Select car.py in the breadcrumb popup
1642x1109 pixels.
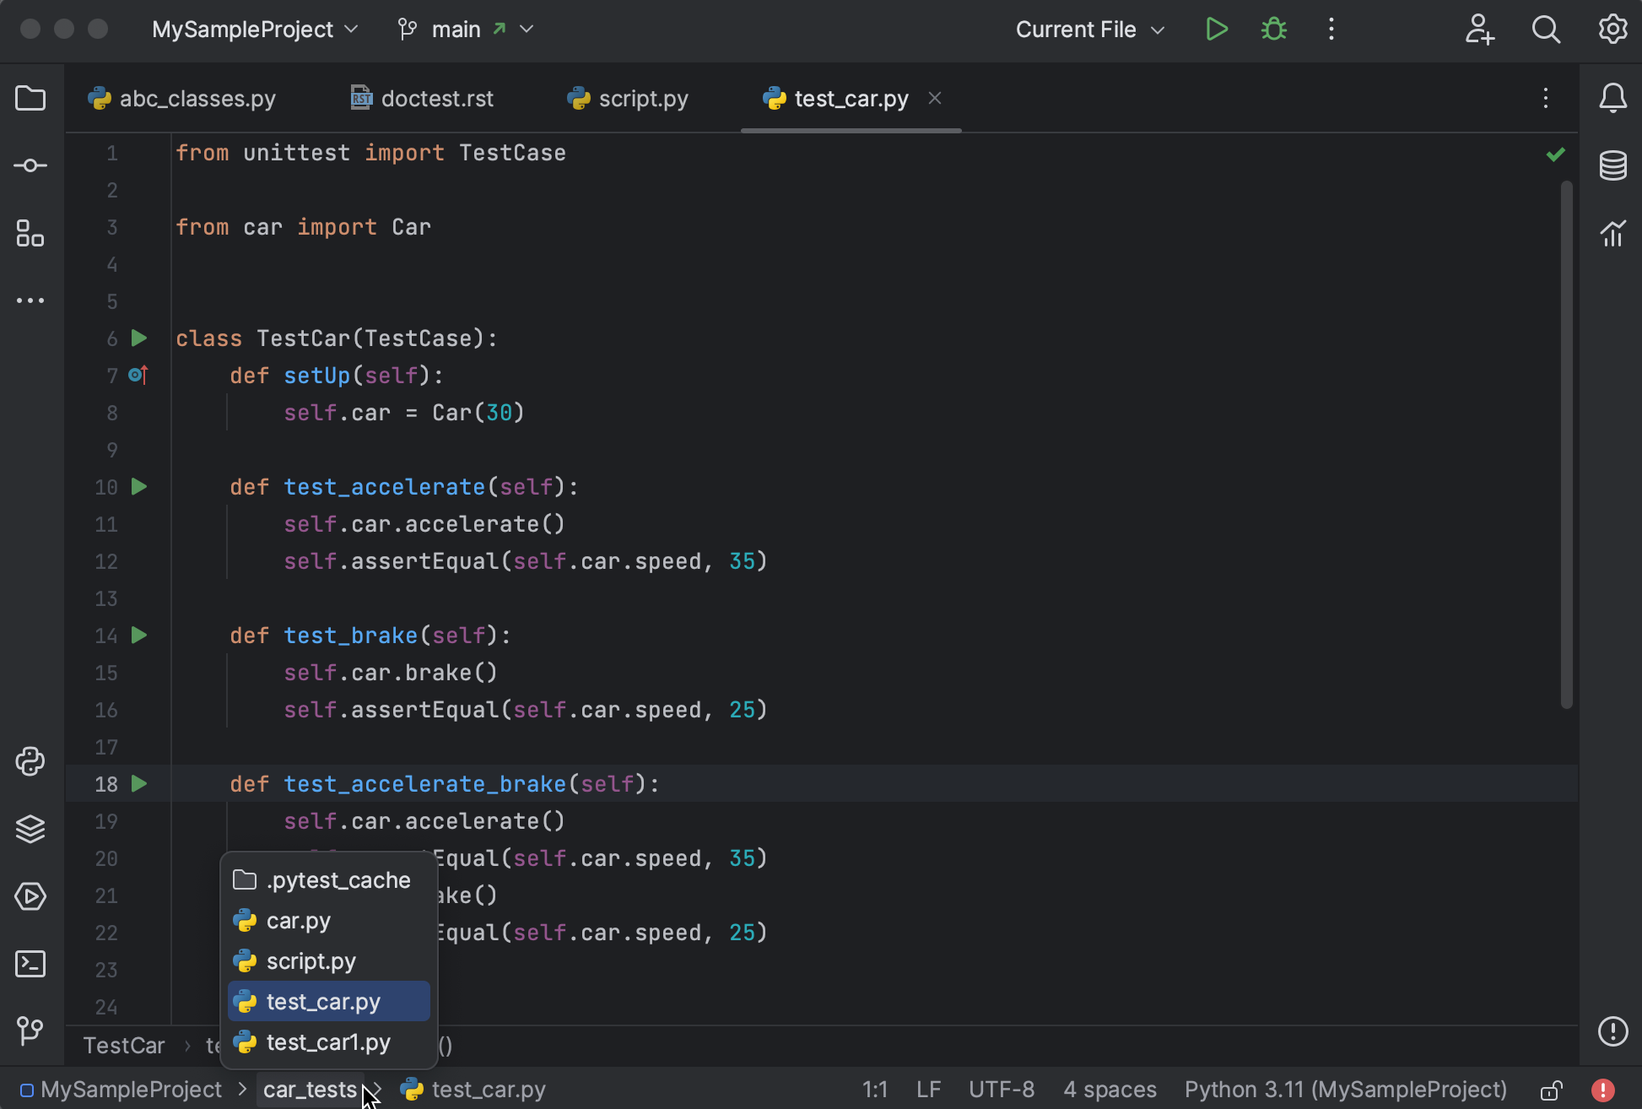point(297,920)
